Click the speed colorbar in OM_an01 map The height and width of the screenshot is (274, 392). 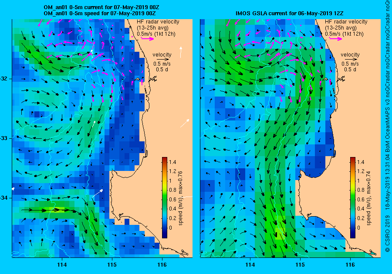pos(165,197)
